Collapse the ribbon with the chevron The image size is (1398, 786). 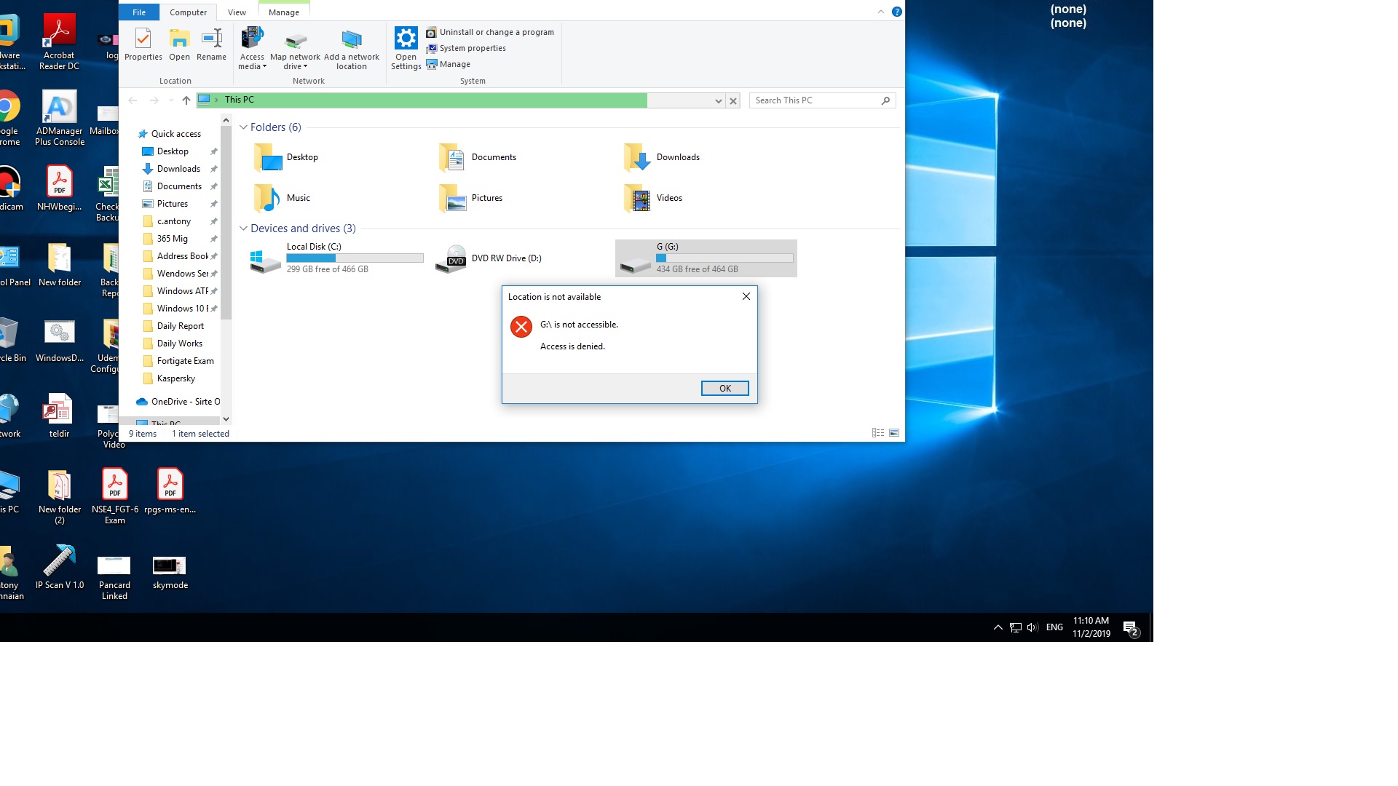coord(880,12)
